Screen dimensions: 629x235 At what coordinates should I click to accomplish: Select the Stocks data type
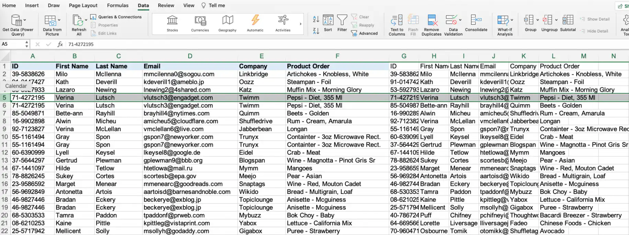click(172, 23)
